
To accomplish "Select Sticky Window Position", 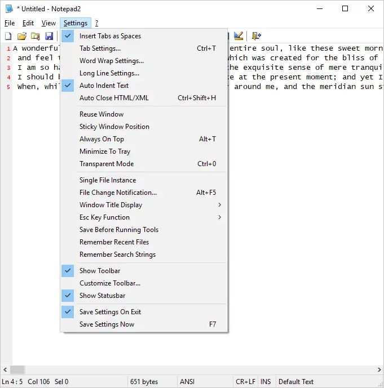I will 144,127.
